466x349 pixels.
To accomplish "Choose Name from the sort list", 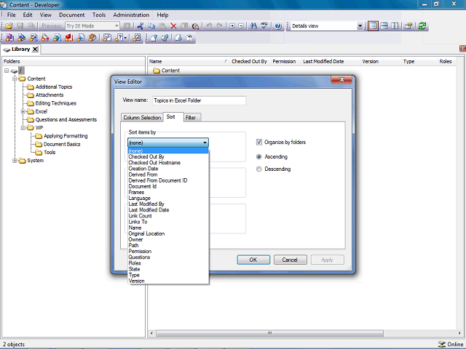I will click(x=168, y=228).
